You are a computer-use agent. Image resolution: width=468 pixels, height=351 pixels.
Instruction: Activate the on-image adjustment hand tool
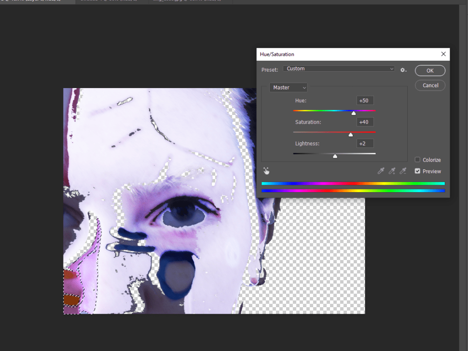point(266,171)
